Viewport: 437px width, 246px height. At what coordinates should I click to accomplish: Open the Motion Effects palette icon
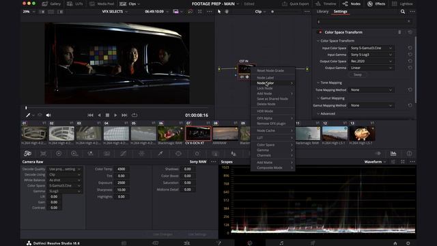coord(107,153)
